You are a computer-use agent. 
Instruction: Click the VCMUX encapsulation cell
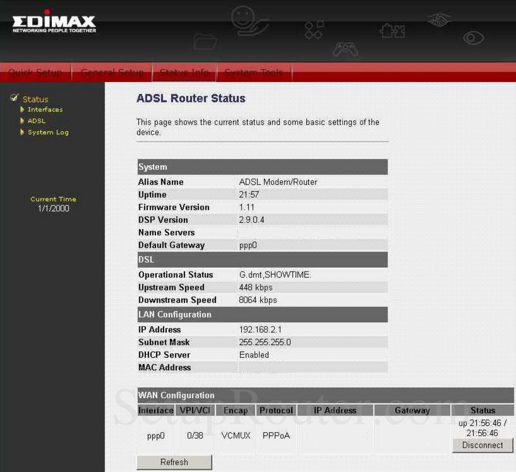click(235, 435)
